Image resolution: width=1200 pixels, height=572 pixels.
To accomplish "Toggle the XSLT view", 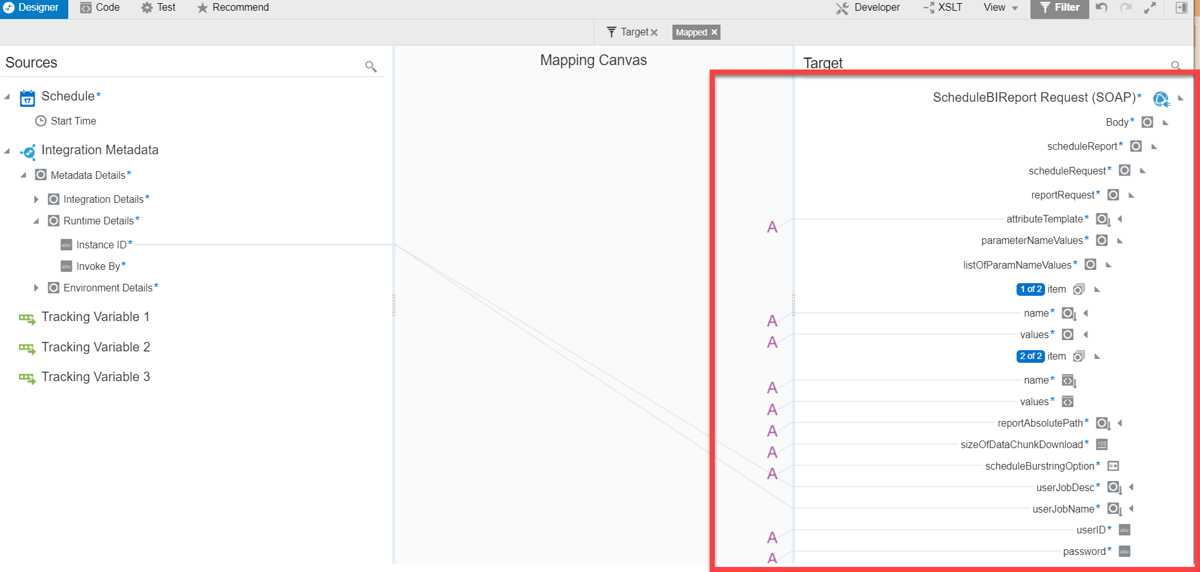I will click(943, 8).
